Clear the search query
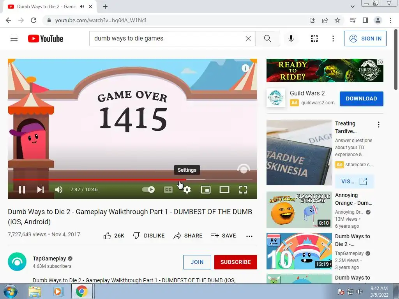399x299 pixels. coord(248,39)
